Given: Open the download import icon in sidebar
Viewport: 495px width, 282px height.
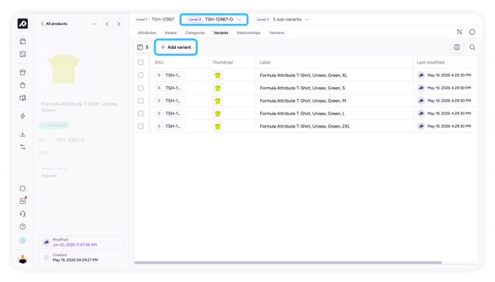Looking at the screenshot, I should 23,134.
